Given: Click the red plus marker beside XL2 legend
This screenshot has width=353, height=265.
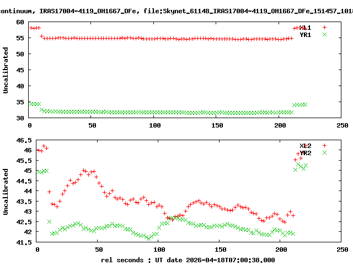Looking at the screenshot, I should [x=325, y=146].
